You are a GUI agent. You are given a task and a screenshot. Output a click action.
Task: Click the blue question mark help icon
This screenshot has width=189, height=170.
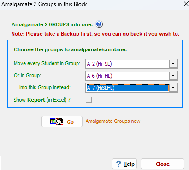99,24
